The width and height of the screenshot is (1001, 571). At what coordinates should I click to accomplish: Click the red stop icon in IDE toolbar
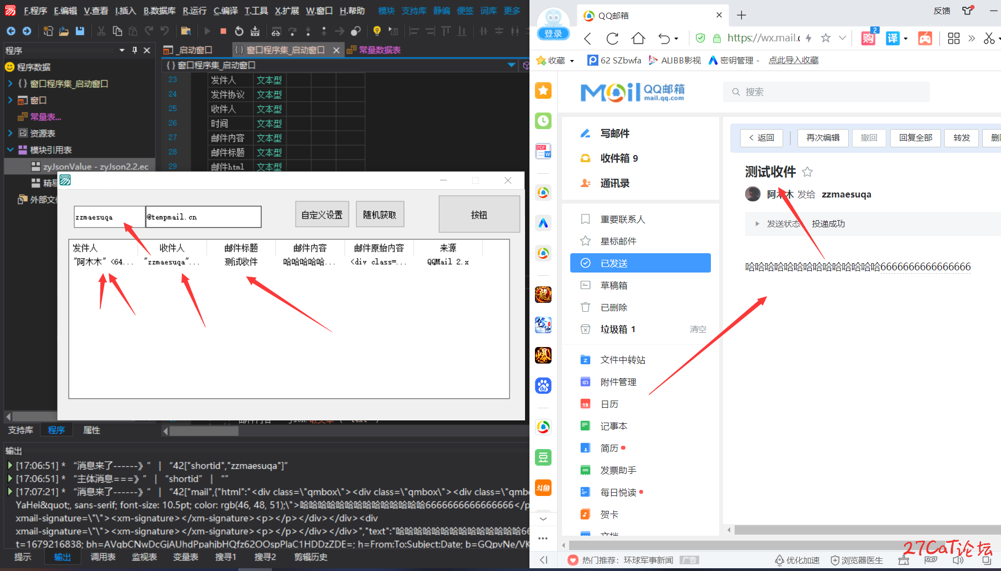coord(223,31)
